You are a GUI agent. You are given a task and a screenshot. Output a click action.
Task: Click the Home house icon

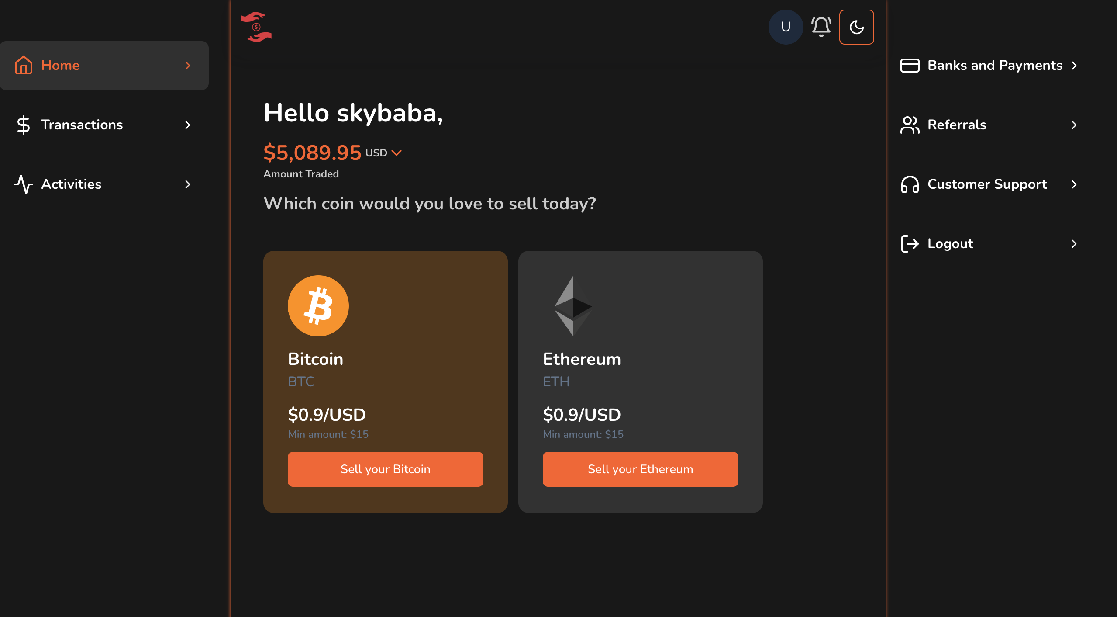(x=24, y=66)
